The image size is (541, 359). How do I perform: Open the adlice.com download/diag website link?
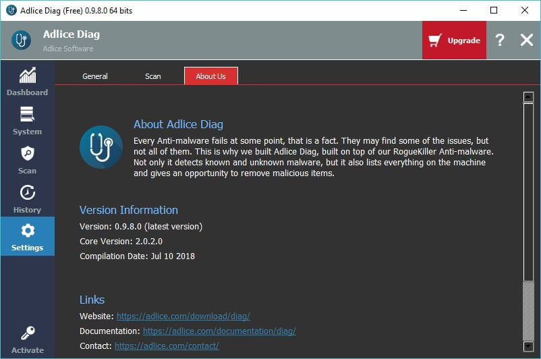[x=183, y=316]
